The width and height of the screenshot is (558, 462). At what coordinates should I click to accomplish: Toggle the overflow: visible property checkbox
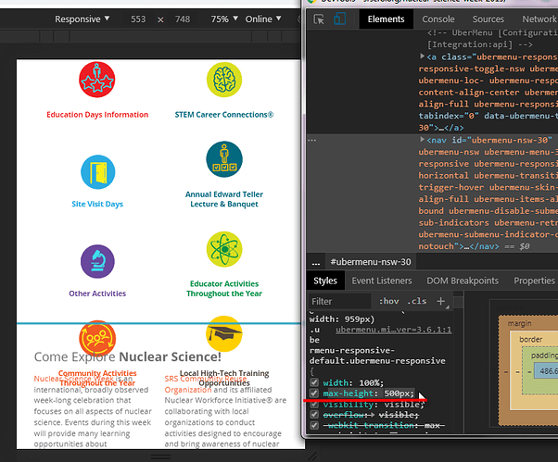click(314, 415)
